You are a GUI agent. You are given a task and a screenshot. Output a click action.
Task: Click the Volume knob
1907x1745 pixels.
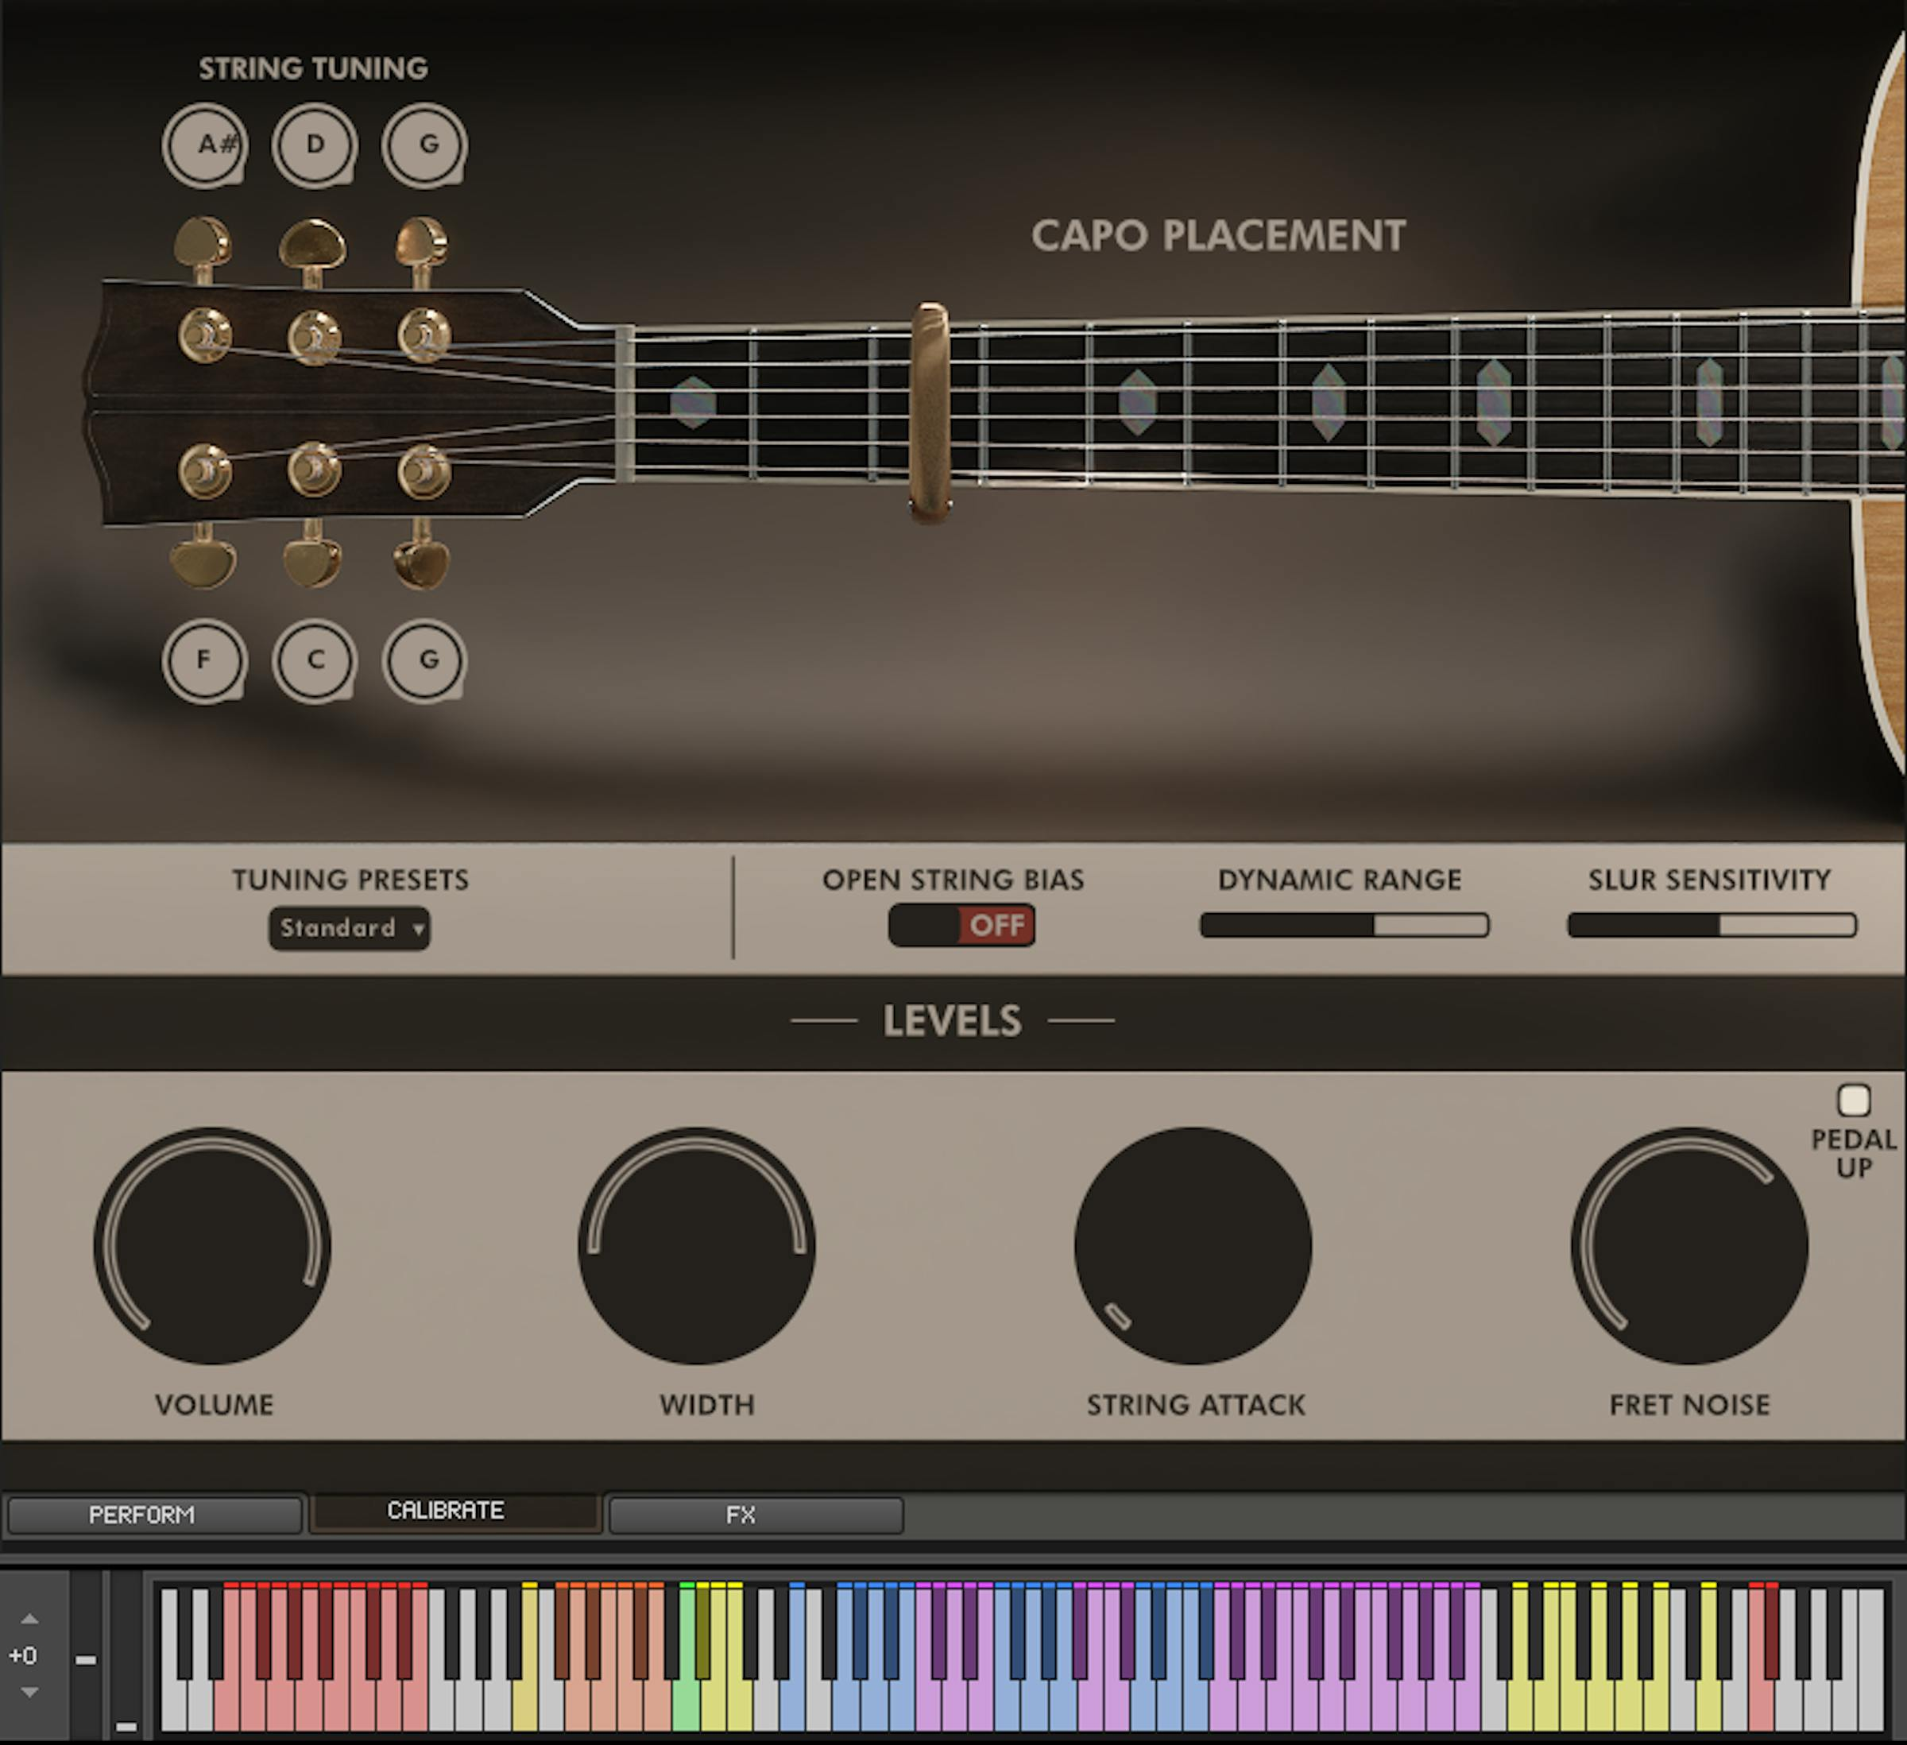pyautogui.click(x=213, y=1246)
